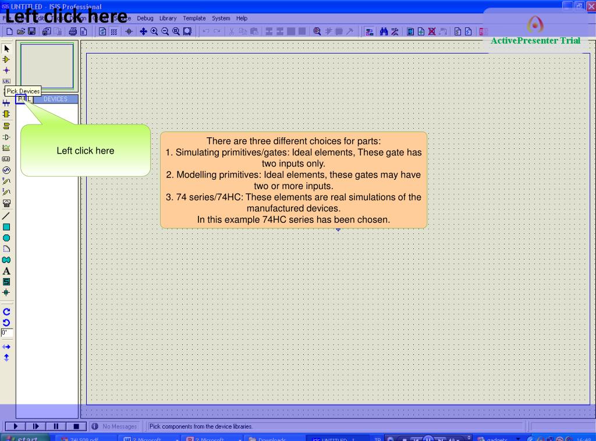The height and width of the screenshot is (441, 596).
Task: Select the 2D graphics box tool
Action: pyautogui.click(x=6, y=227)
